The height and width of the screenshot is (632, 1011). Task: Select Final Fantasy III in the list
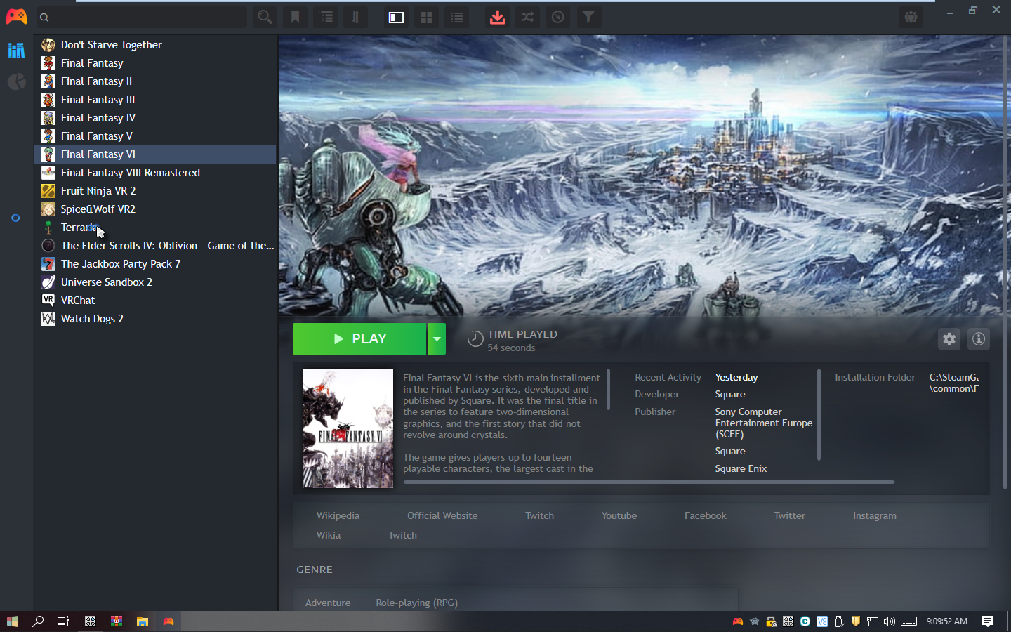coord(155,100)
